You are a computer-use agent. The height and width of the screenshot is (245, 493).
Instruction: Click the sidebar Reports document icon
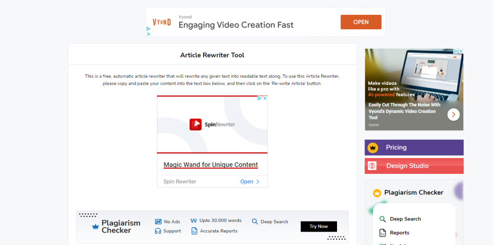(383, 233)
